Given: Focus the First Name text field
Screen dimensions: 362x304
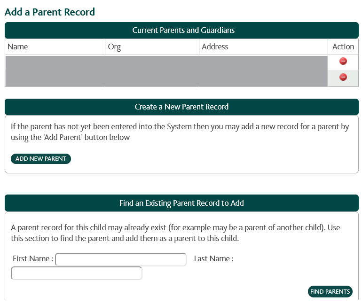Looking at the screenshot, I should pyautogui.click(x=121, y=259).
